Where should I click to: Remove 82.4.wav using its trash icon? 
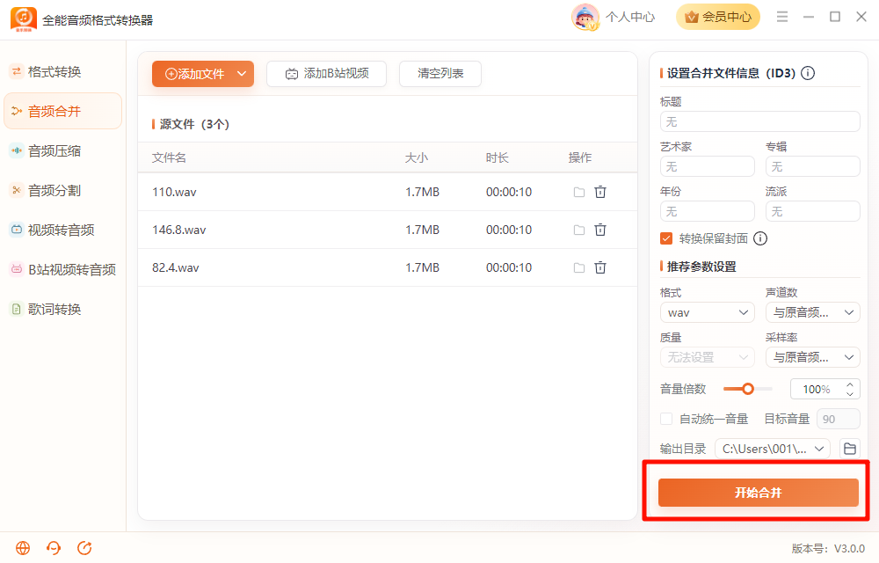coord(599,267)
